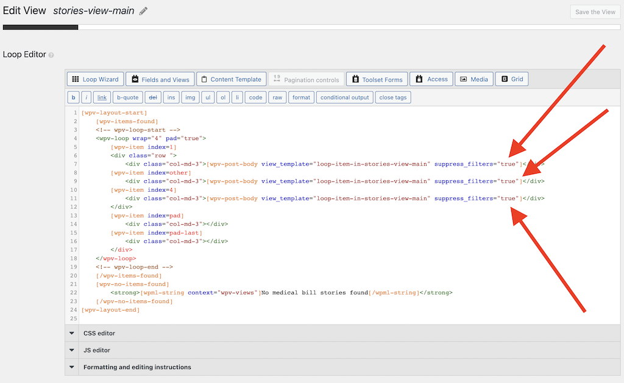
Task: Open the Access shortcode button
Action: click(431, 79)
